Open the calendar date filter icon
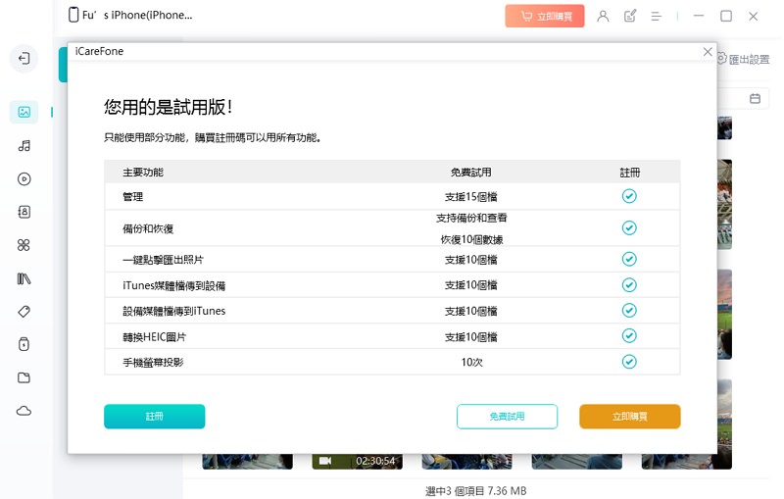 (x=755, y=98)
